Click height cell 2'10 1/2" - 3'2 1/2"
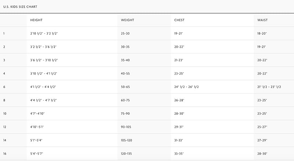This screenshot has height=161, width=294. 44,33
